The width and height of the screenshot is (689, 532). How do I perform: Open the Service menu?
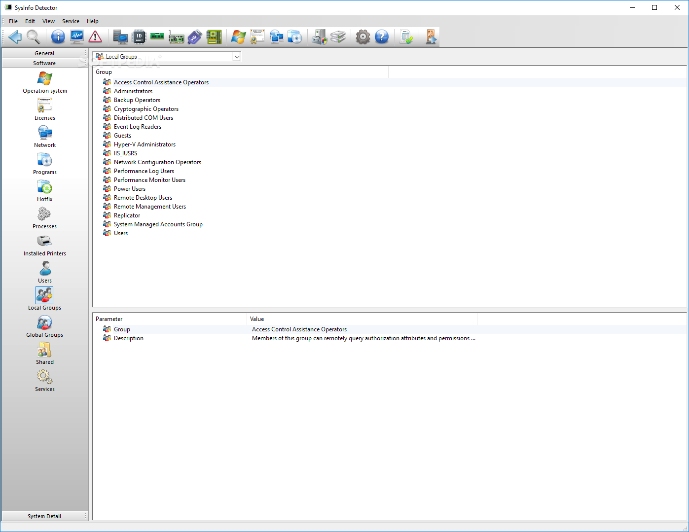pos(71,21)
